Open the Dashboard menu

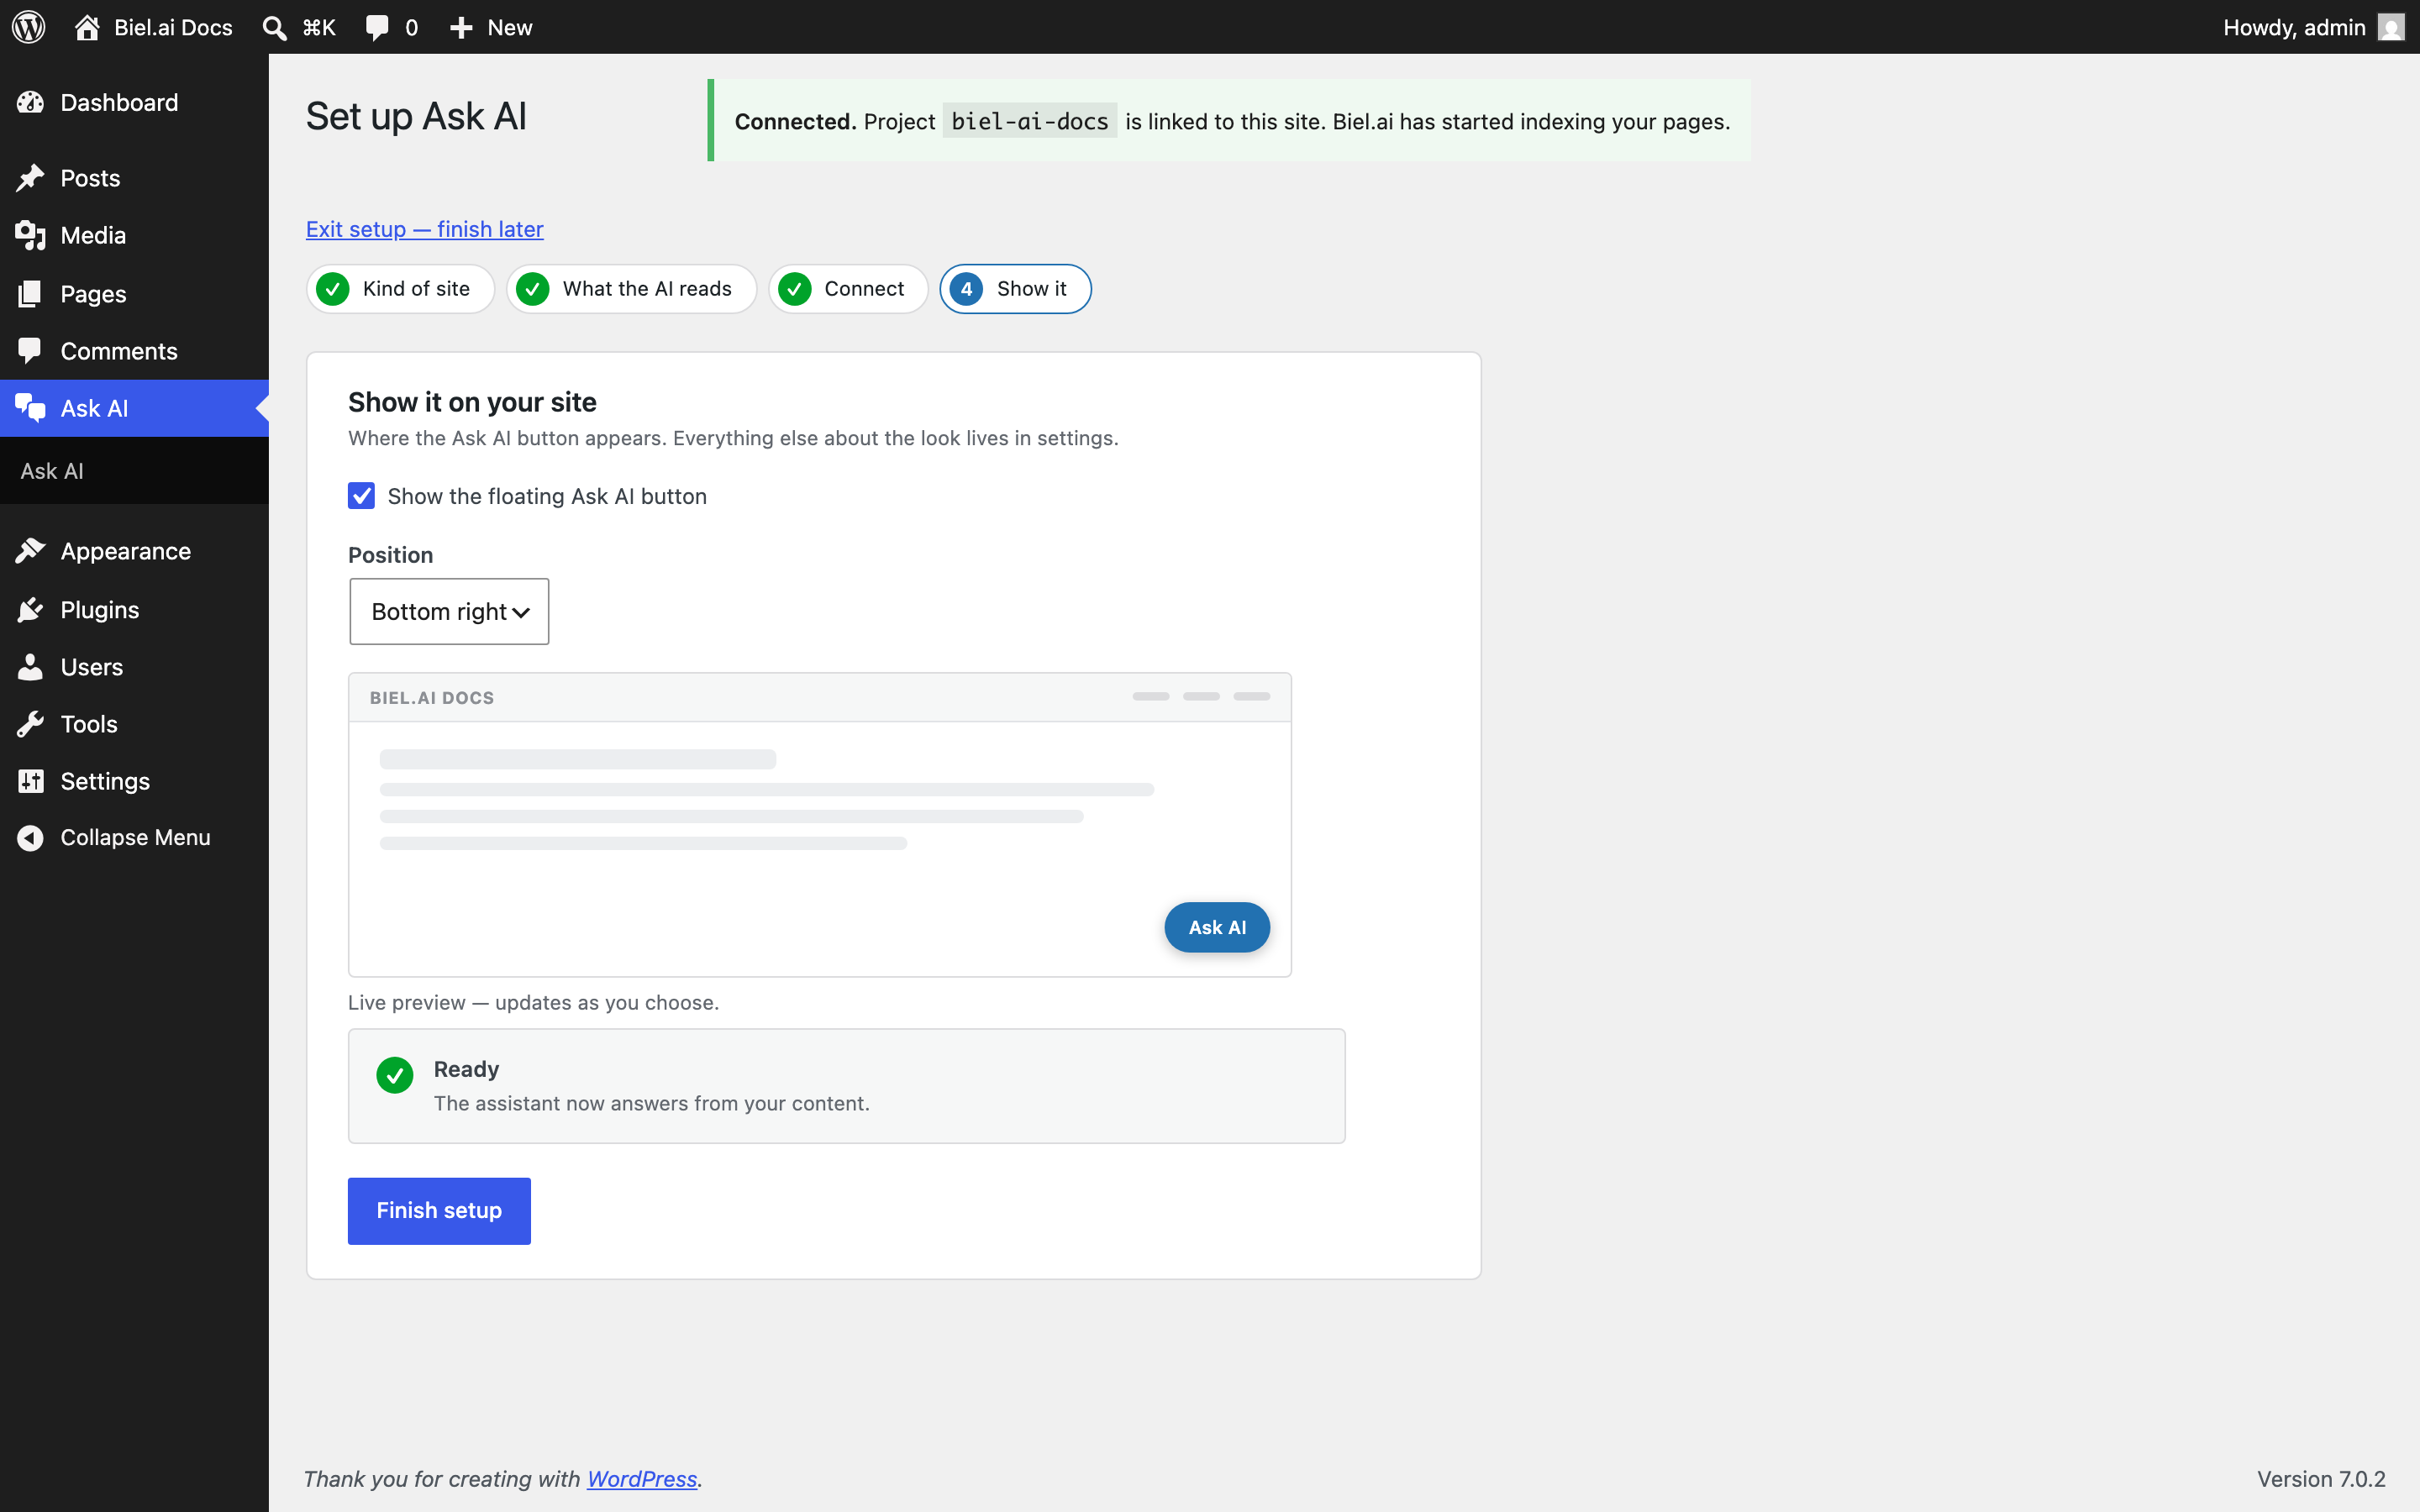(x=134, y=102)
